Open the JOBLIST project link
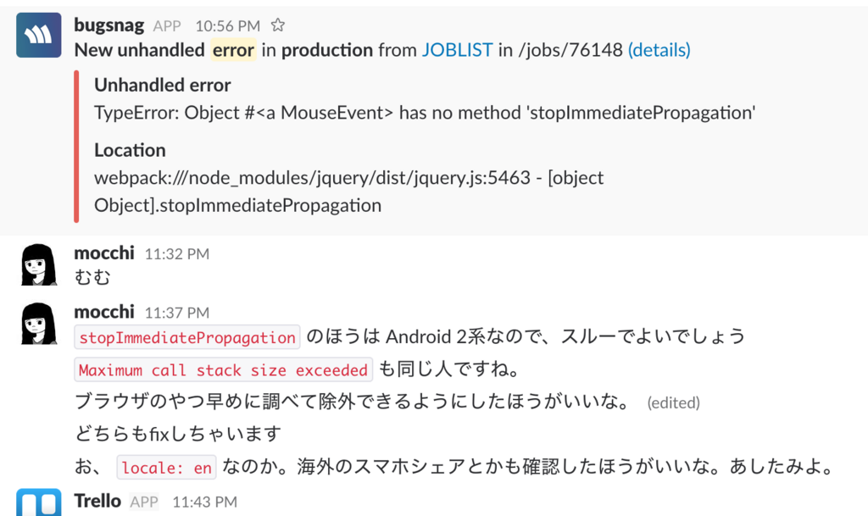The width and height of the screenshot is (868, 516). click(457, 50)
